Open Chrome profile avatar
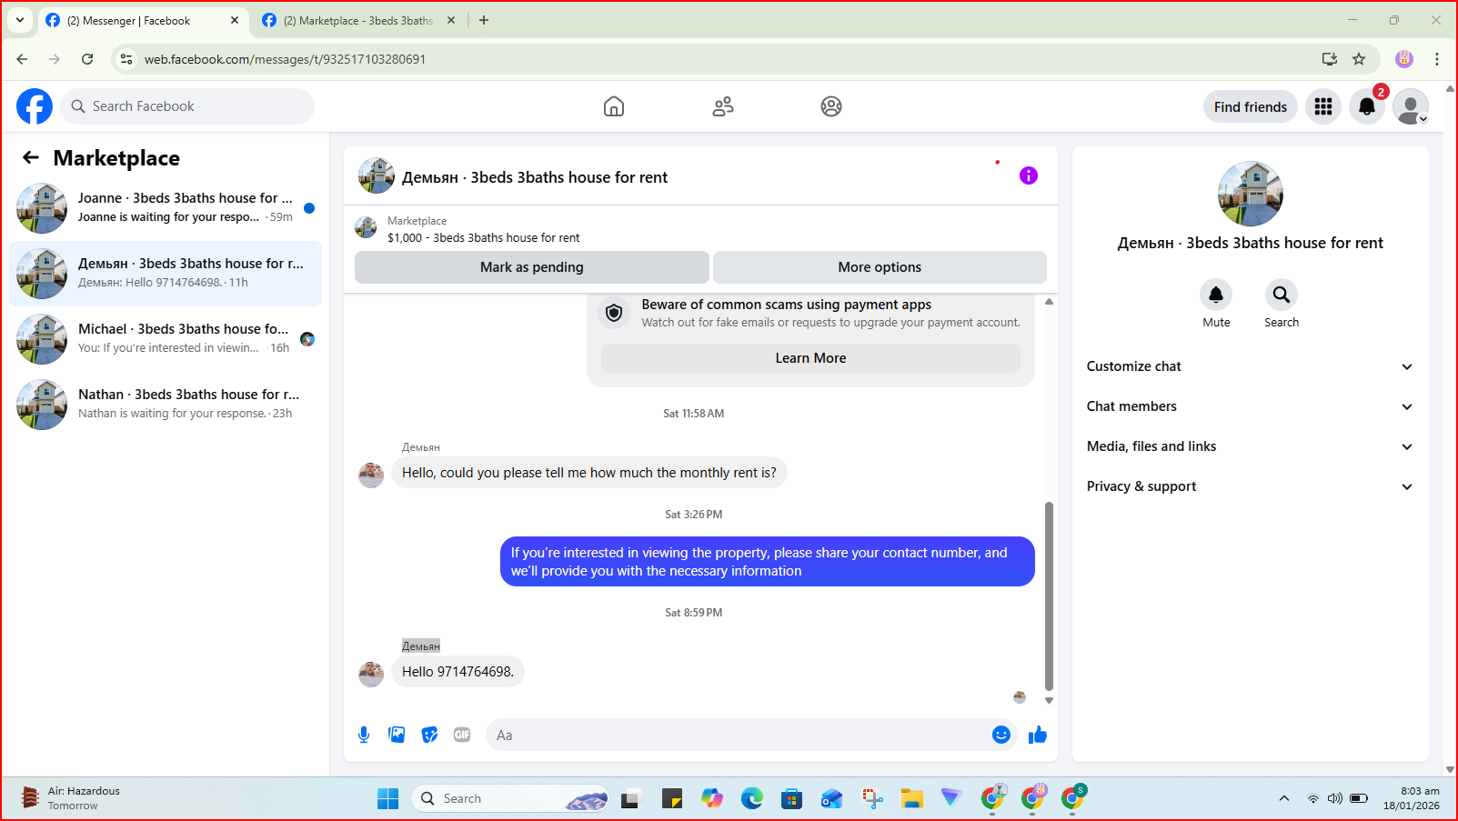Screen dimensions: 1458x821 click(1404, 59)
